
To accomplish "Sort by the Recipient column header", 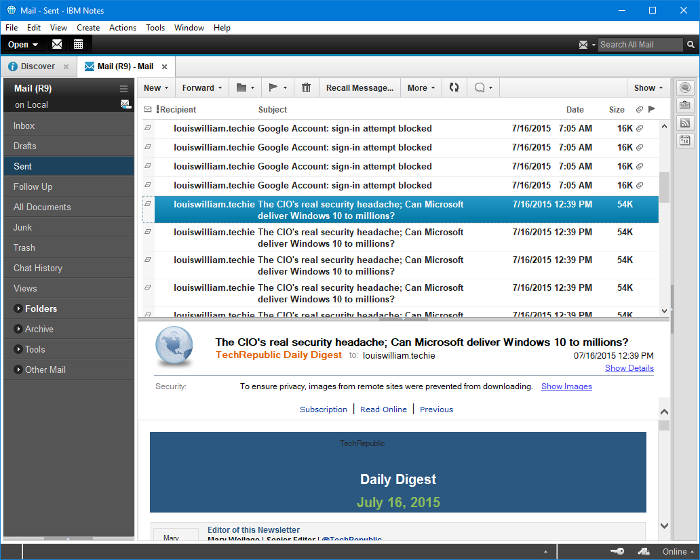I will pos(178,110).
